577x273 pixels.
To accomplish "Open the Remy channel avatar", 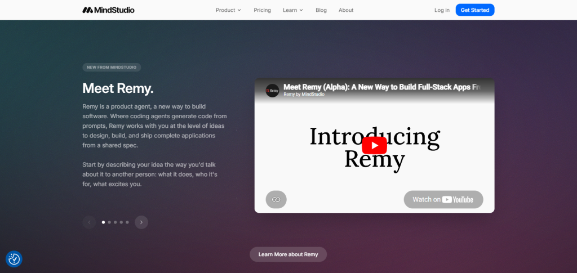I will (x=272, y=91).
